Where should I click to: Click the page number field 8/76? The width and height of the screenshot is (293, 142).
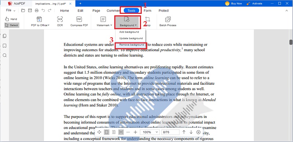170,132
